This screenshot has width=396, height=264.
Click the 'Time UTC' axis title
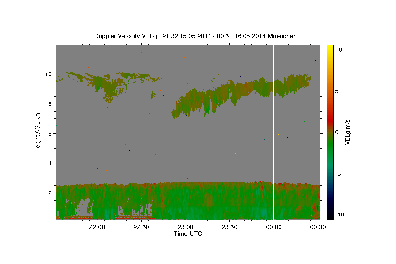[x=188, y=234]
